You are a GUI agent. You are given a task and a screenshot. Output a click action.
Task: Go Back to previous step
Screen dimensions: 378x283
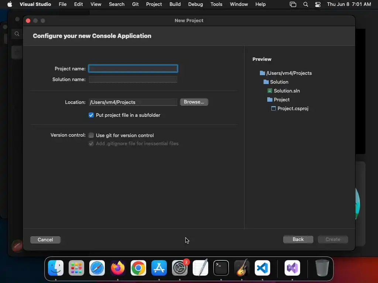[x=298, y=240]
